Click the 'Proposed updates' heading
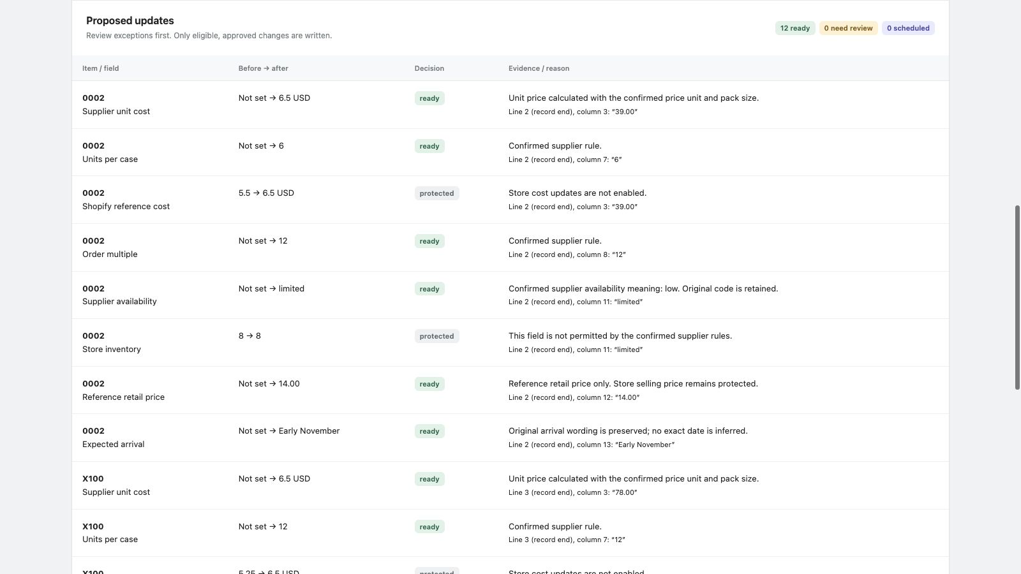 130,20
